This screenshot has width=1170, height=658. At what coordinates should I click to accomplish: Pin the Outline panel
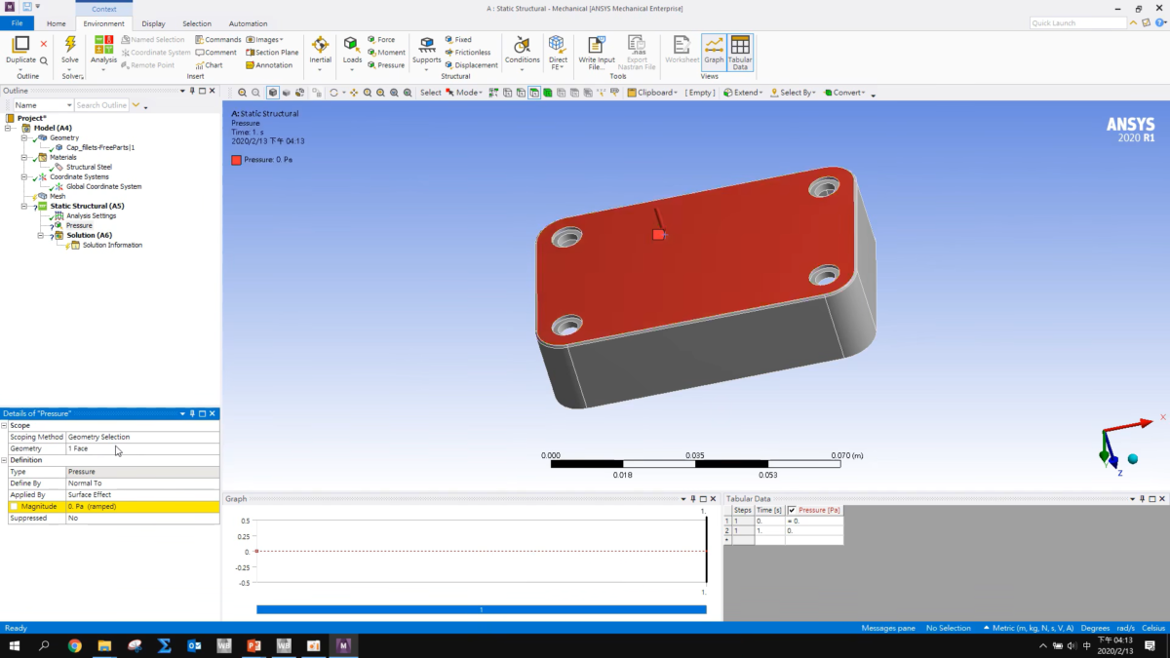pos(192,91)
